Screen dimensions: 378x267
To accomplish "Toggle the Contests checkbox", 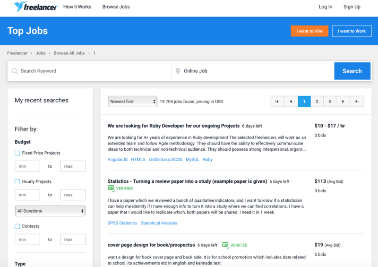I will 17,226.
